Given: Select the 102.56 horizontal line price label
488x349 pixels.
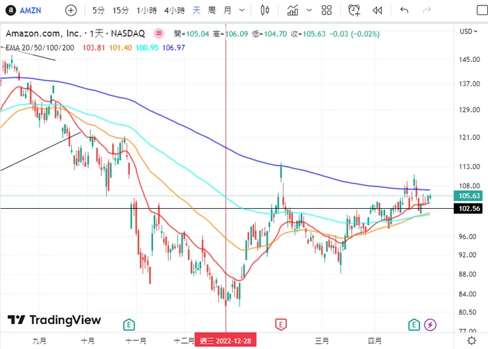Looking at the screenshot, I should (468, 208).
